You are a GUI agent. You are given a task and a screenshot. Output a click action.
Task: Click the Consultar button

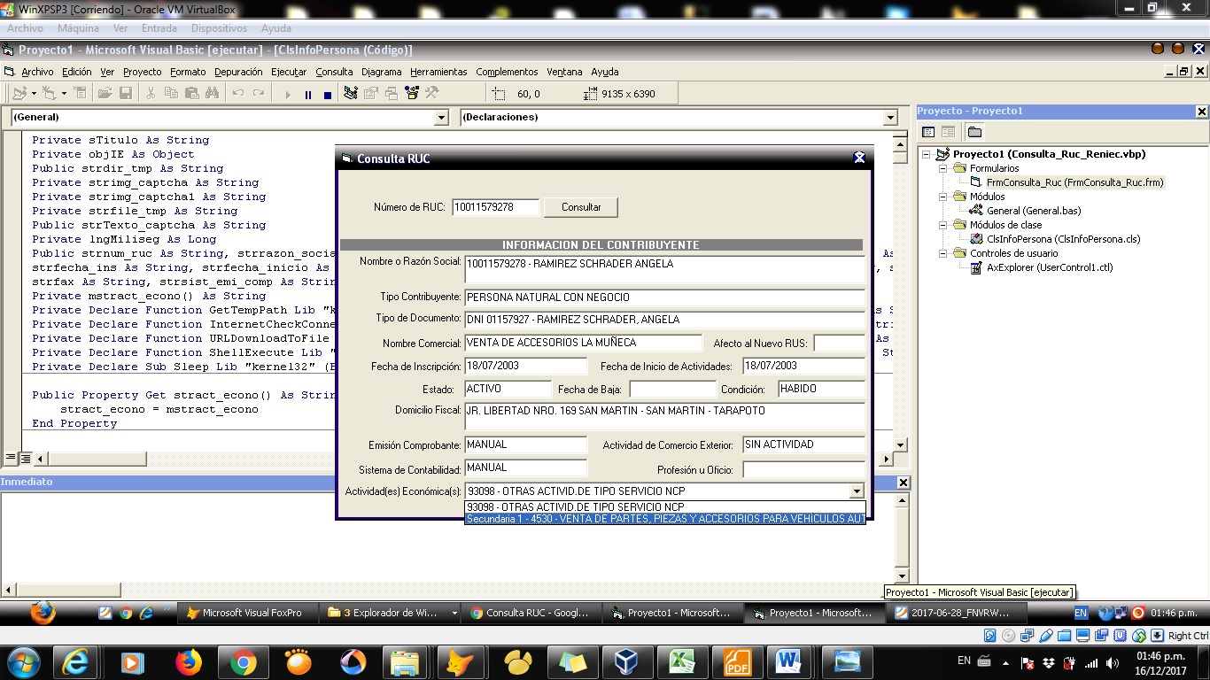581,207
